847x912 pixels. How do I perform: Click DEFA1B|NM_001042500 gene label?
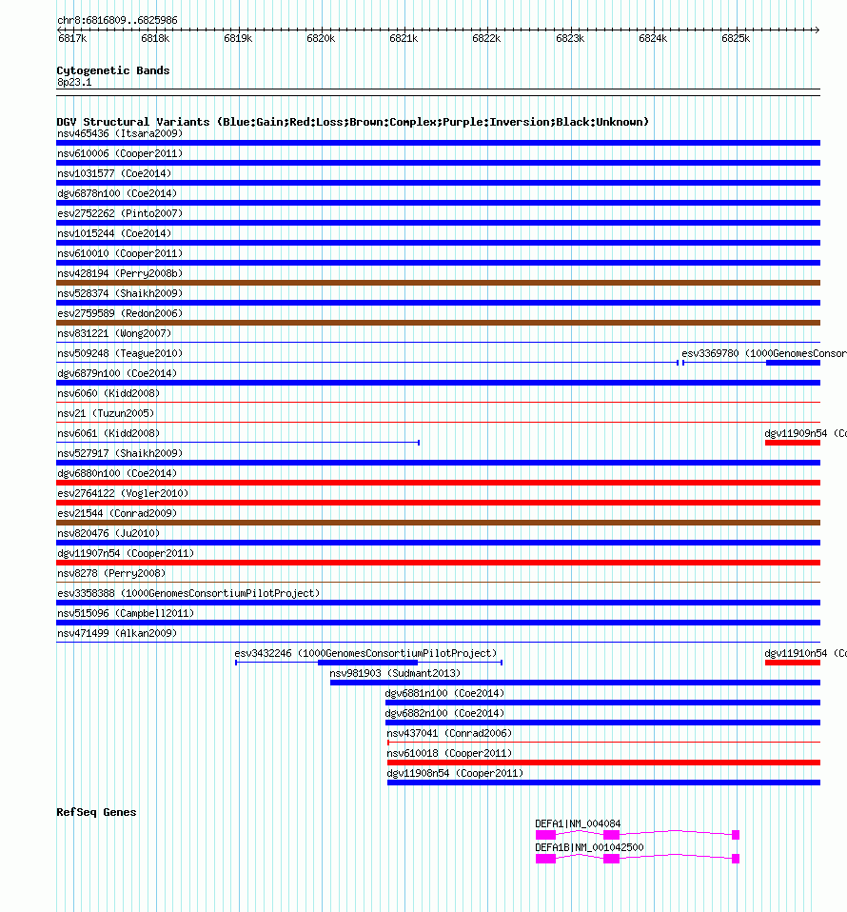click(589, 847)
